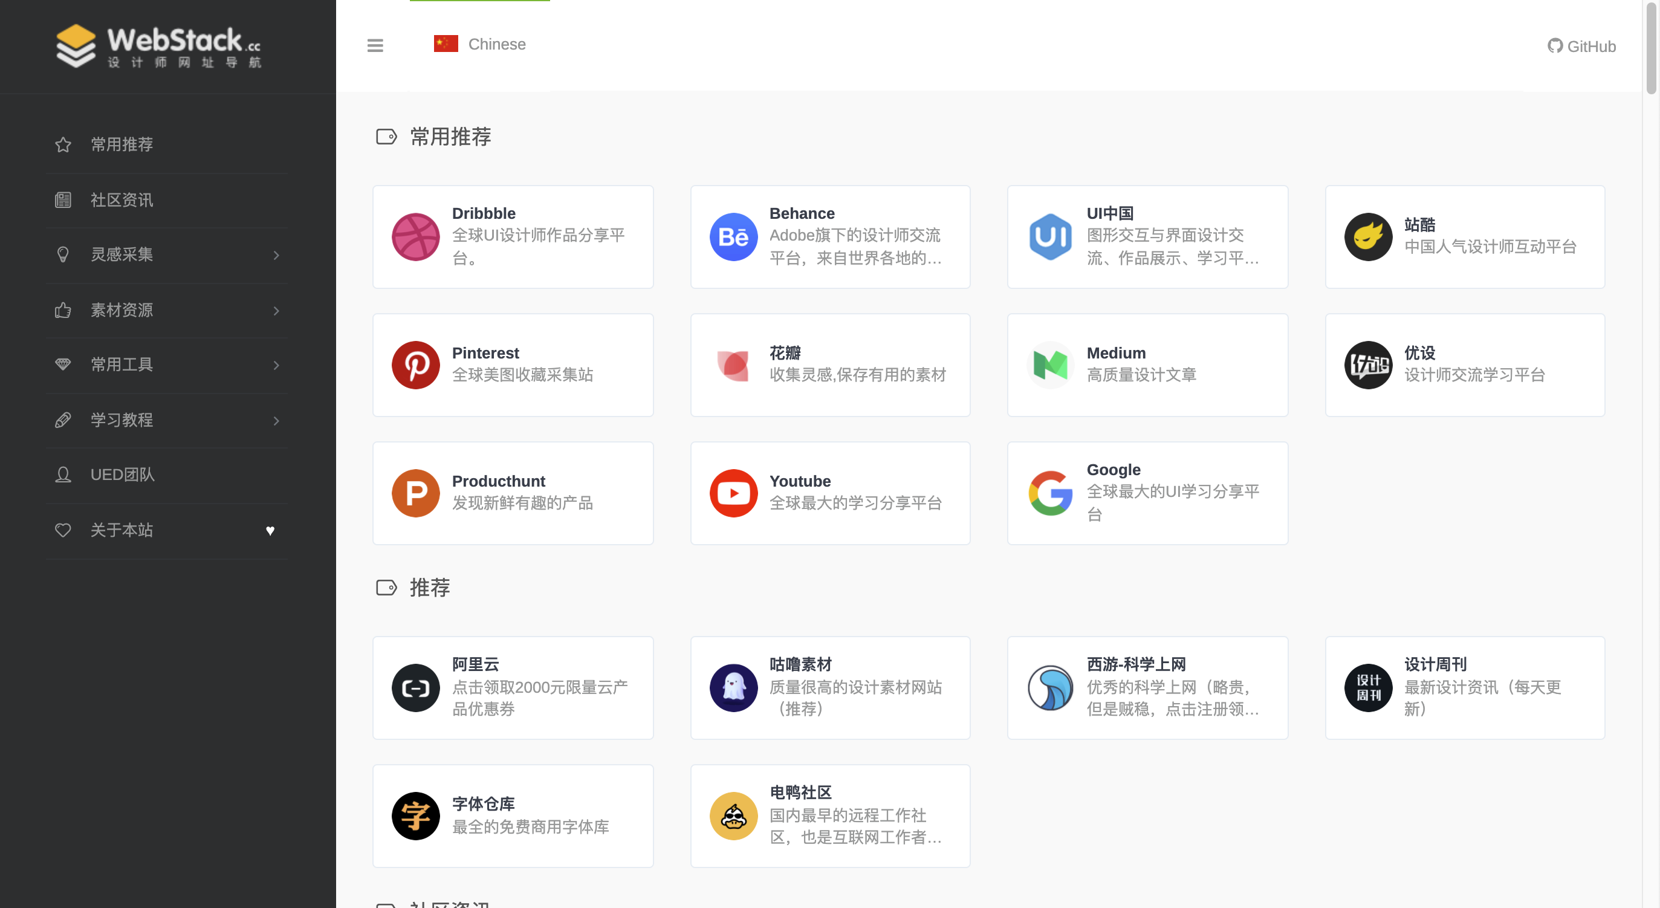Click the 电鸭社区 duck logo

click(x=733, y=816)
